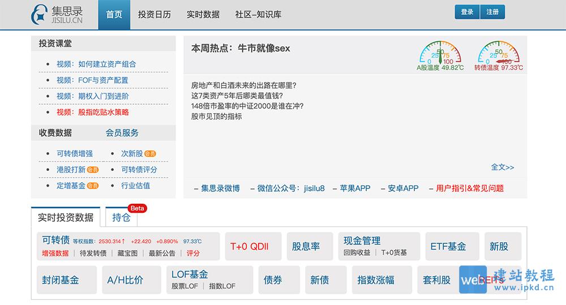Open 微信公众号: jisilu8 link
Screen dimensions: 566x305
291,188
